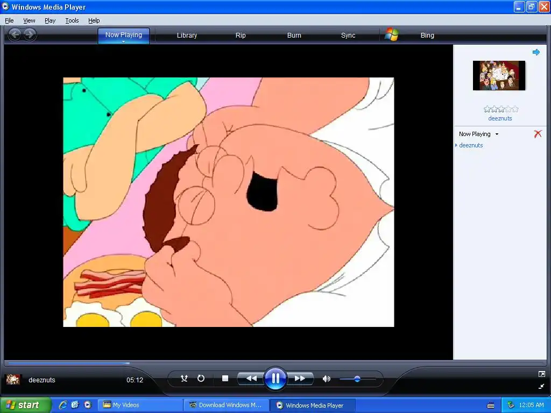Viewport: 551px width, 413px height.
Task: Open the Windows logo online stores button
Action: click(392, 35)
